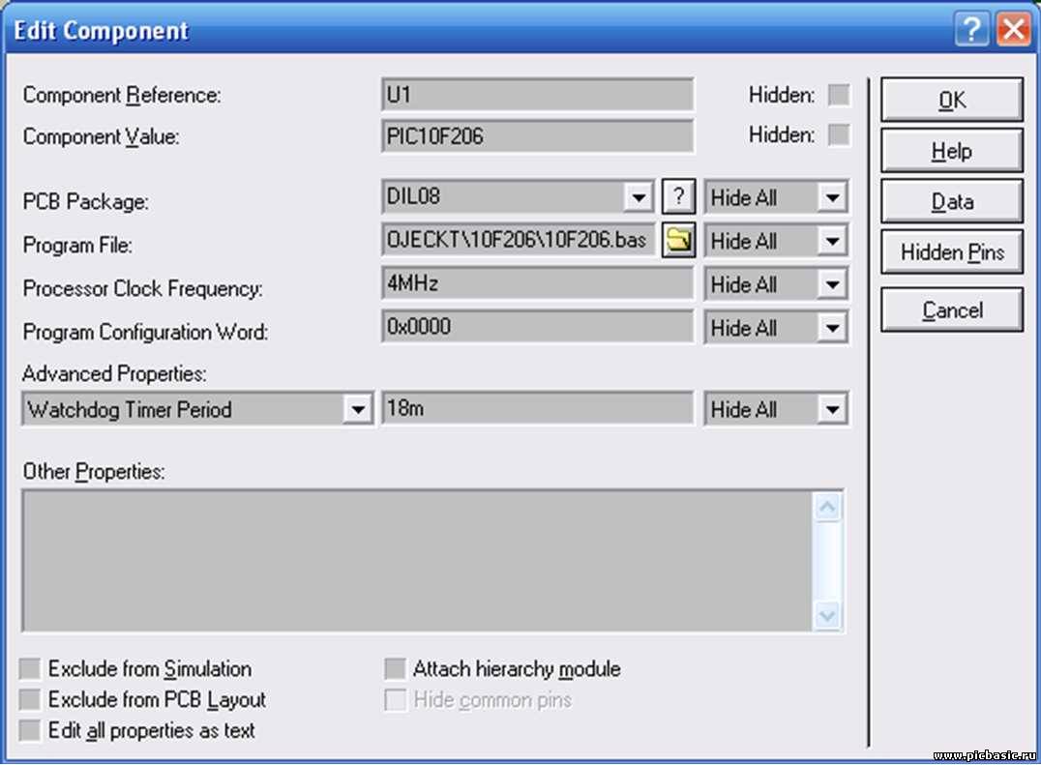Toggle Hidden checkbox for Component Value
The height and width of the screenshot is (765, 1041).
tap(839, 134)
